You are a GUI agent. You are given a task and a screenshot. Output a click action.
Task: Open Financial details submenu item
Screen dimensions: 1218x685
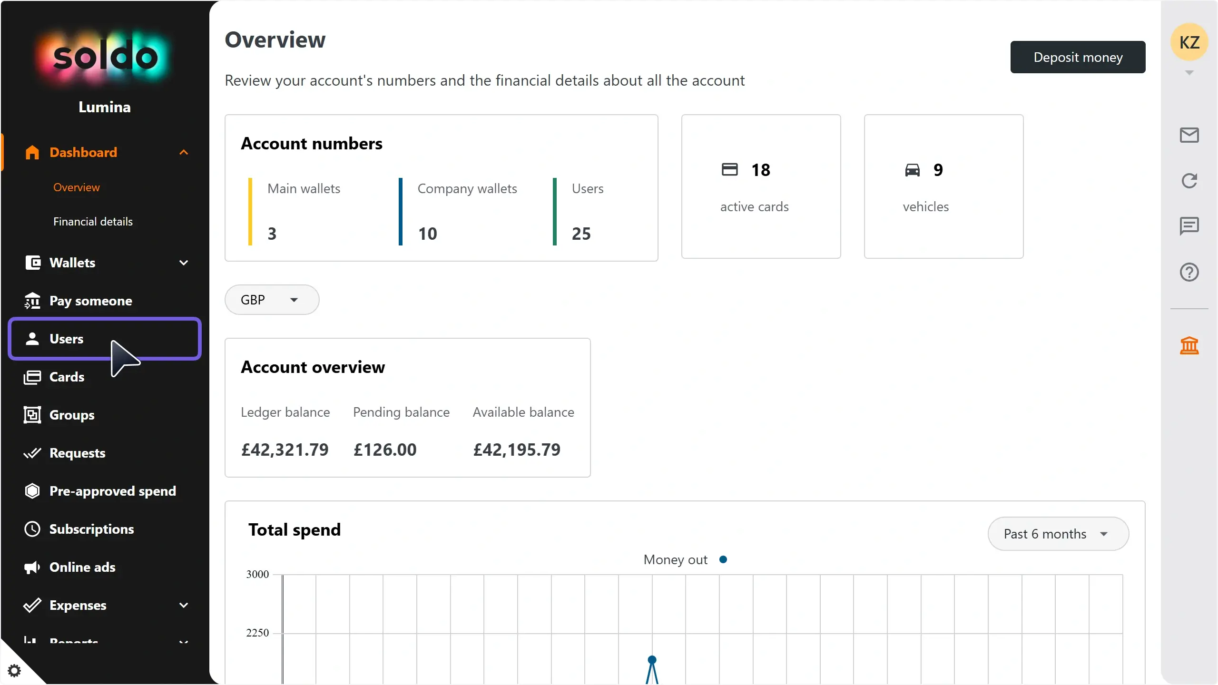coord(93,222)
